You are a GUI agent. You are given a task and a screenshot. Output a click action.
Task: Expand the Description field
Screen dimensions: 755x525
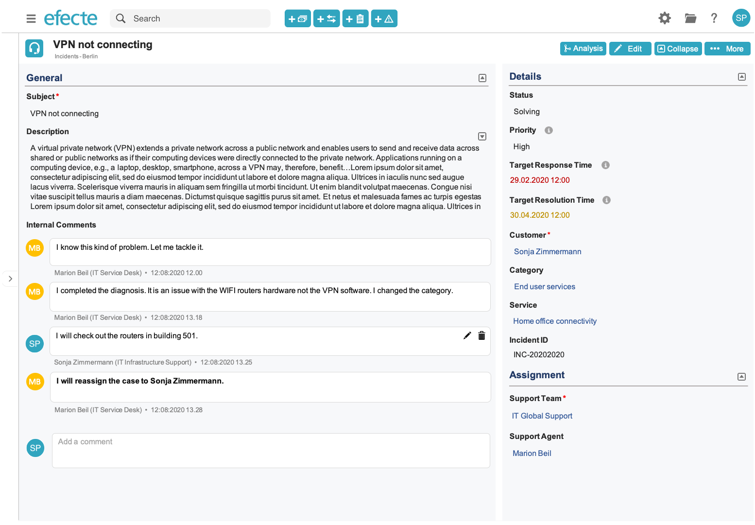pos(482,137)
